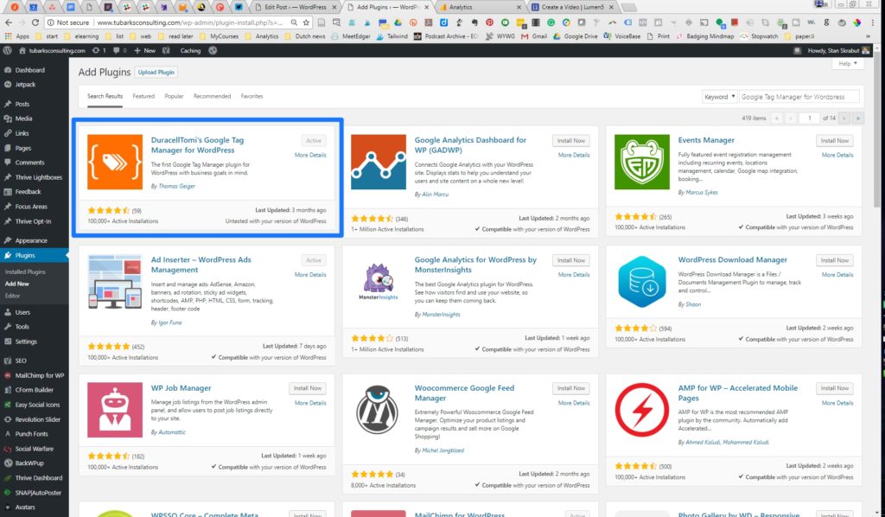The height and width of the screenshot is (517, 885).
Task: Open More Details for Ad Inserter
Action: click(x=310, y=275)
